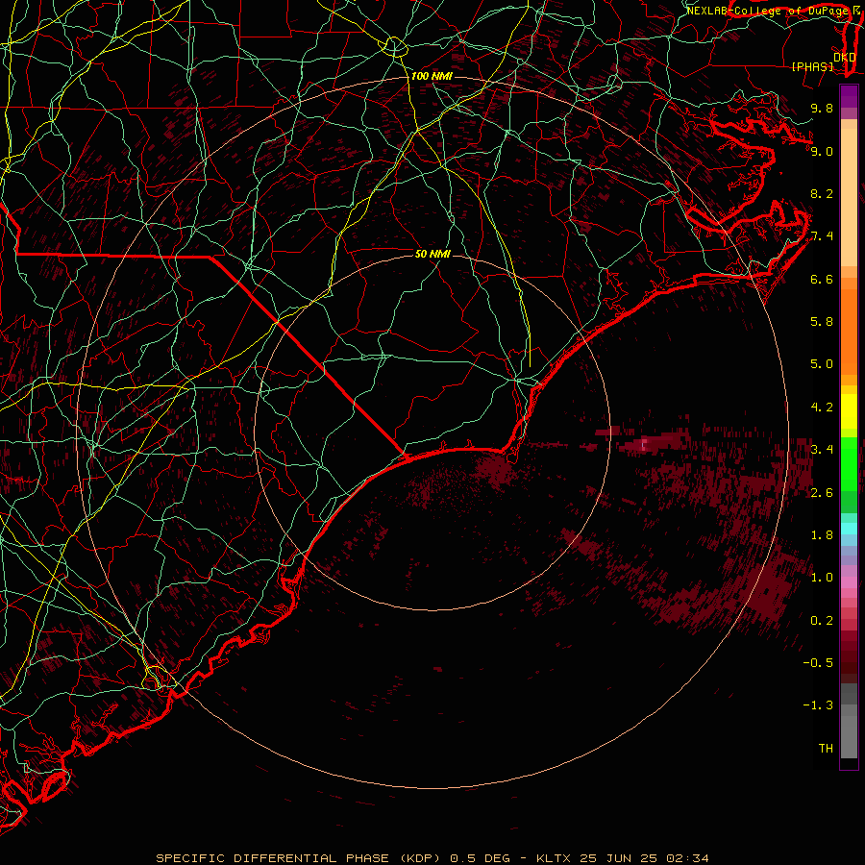Image resolution: width=865 pixels, height=865 pixels.
Task: Click the Specific Differential Phase caption text
Action: tap(432, 858)
